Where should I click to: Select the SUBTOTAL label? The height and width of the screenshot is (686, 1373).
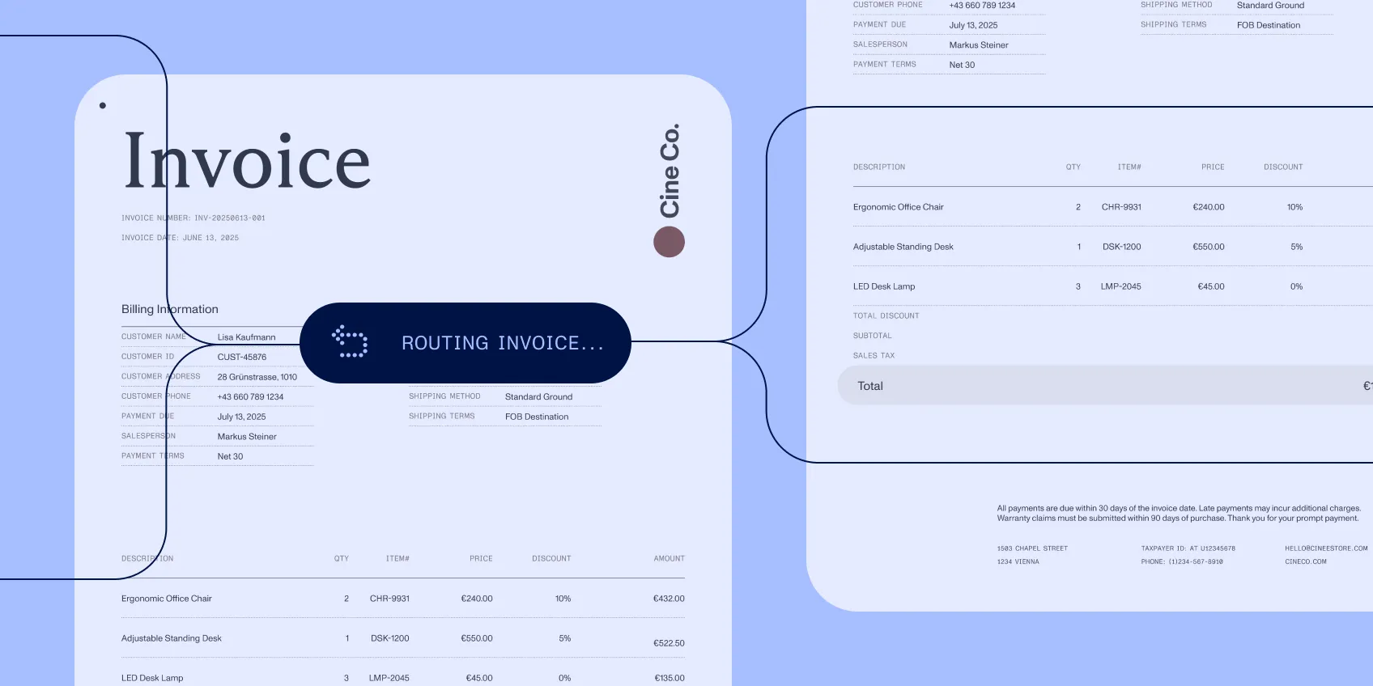pos(872,336)
